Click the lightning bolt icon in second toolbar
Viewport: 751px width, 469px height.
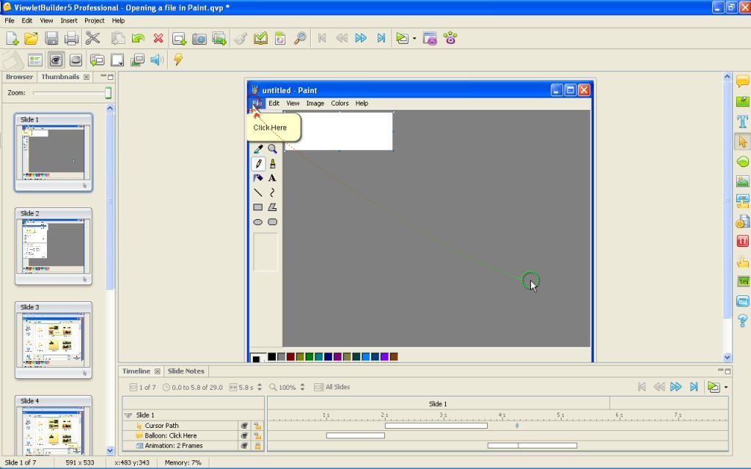tap(178, 59)
